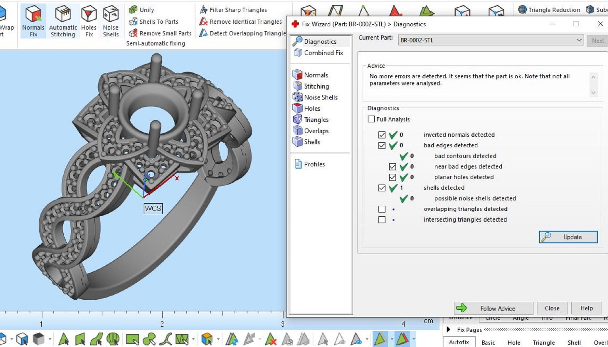The height and width of the screenshot is (347, 608).
Task: Apply Filter Sharp Triangles
Action: click(233, 10)
